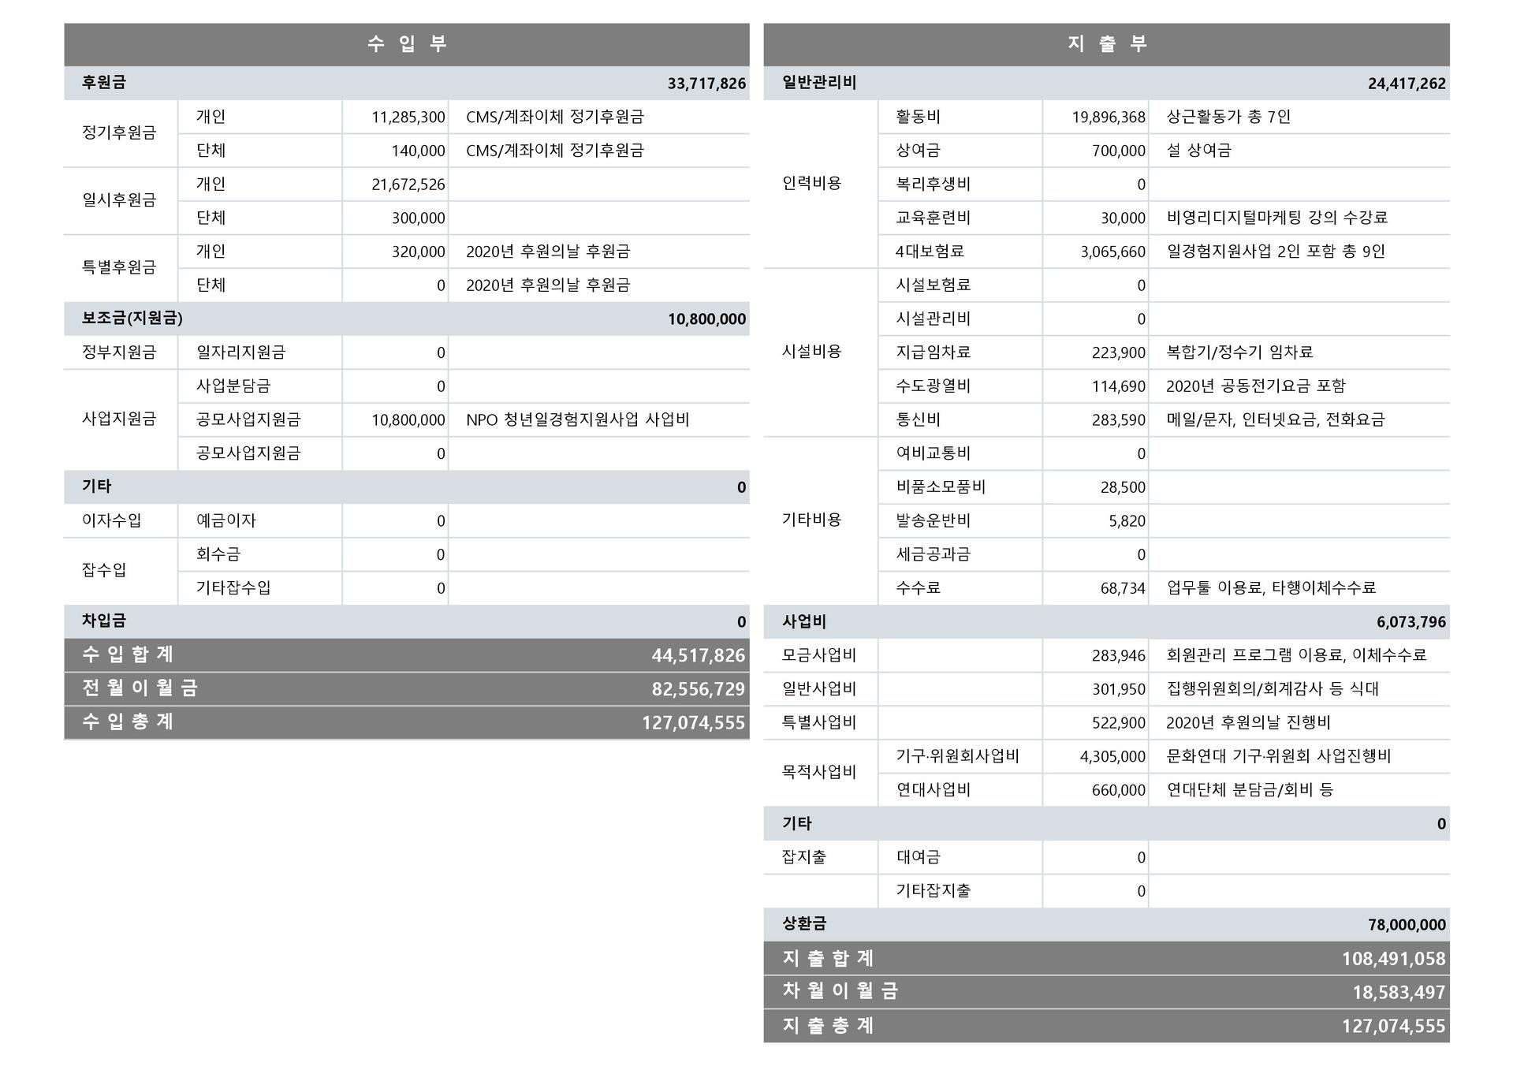Click the 보조금(지원금) section heading
The width and height of the screenshot is (1513, 1070).
click(132, 319)
